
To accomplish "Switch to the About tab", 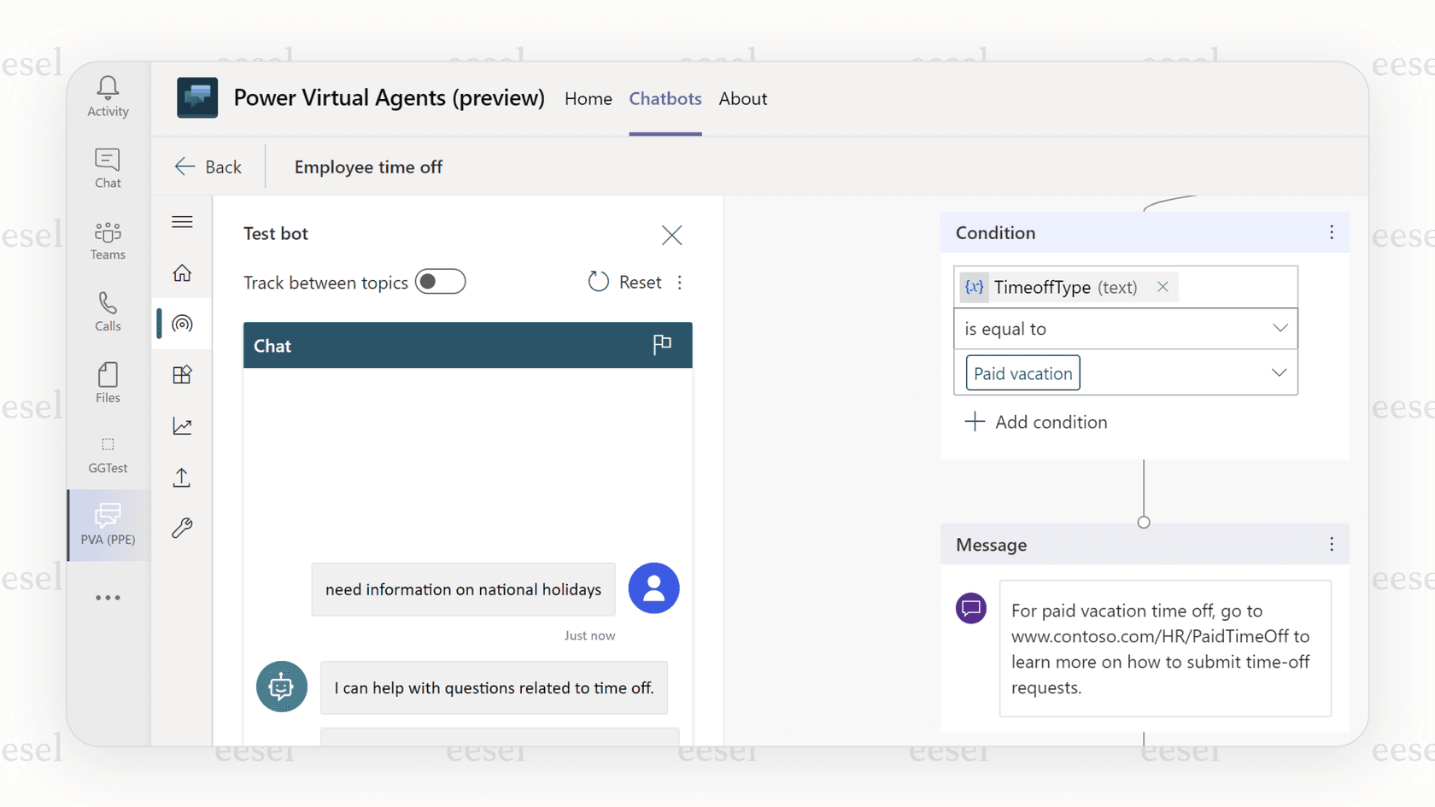I will (742, 98).
